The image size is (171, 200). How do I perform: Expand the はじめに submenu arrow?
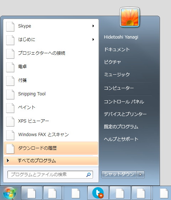tap(93, 40)
